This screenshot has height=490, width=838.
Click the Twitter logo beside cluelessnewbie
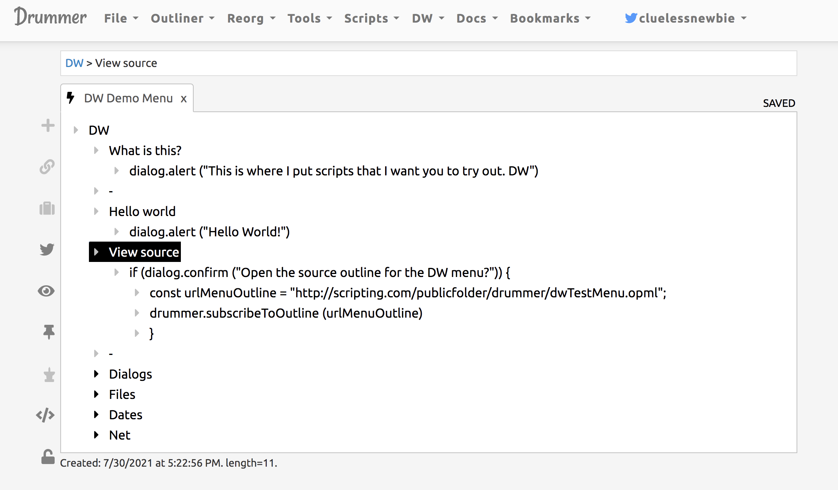tap(630, 18)
